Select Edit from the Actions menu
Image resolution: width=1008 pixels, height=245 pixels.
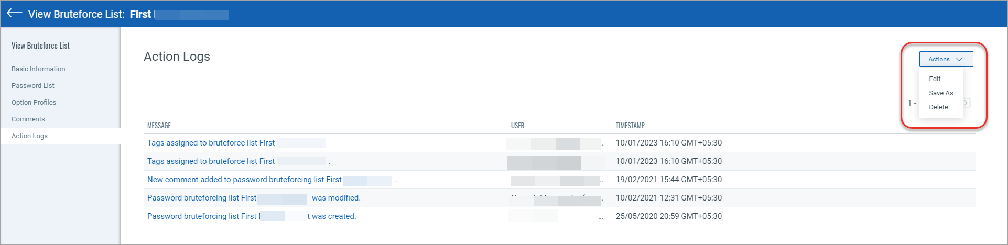[935, 79]
